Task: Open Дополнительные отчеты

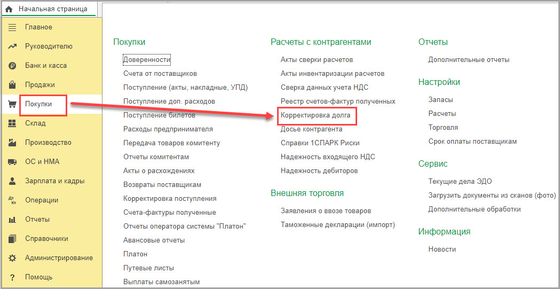Action: click(x=469, y=60)
